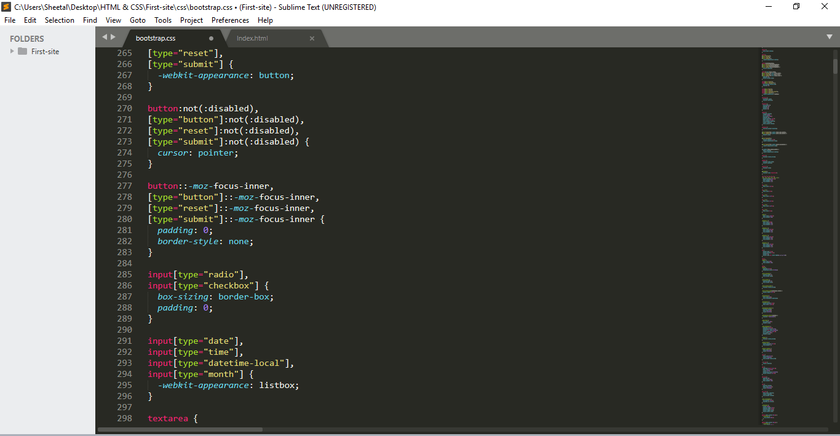The width and height of the screenshot is (840, 436).
Task: Click the right tab navigation arrow
Action: [113, 37]
